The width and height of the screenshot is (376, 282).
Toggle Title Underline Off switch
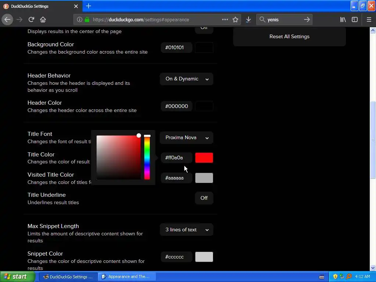tap(204, 198)
